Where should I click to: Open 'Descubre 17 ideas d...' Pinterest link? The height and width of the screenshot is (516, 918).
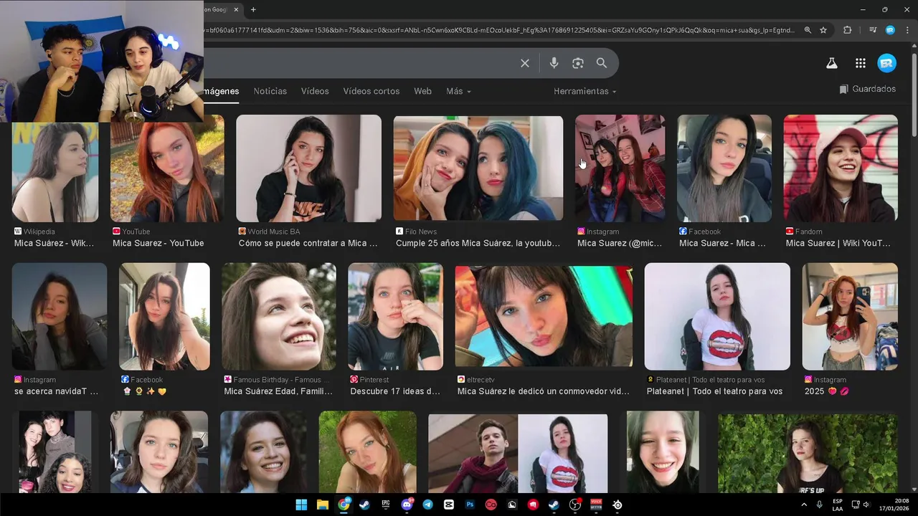click(x=395, y=391)
